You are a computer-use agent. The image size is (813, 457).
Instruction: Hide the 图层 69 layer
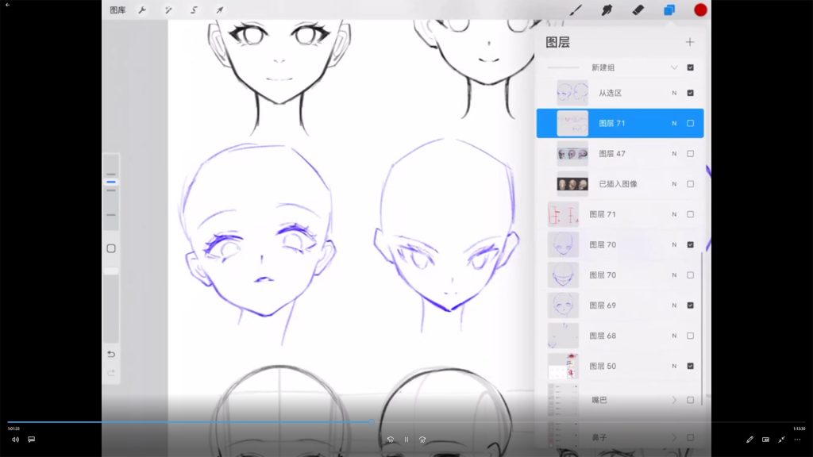pyautogui.click(x=690, y=305)
